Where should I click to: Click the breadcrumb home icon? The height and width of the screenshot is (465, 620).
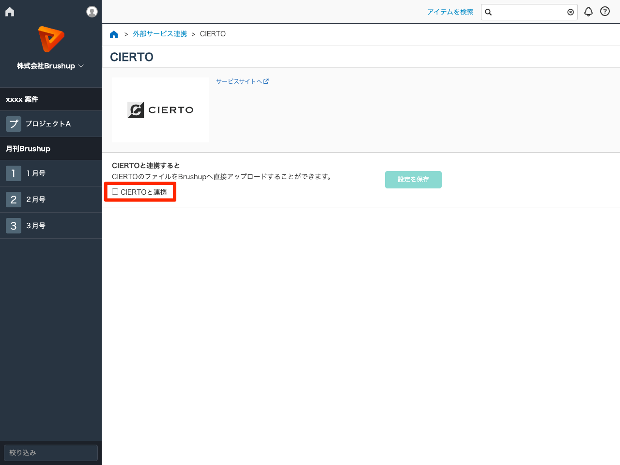point(114,34)
